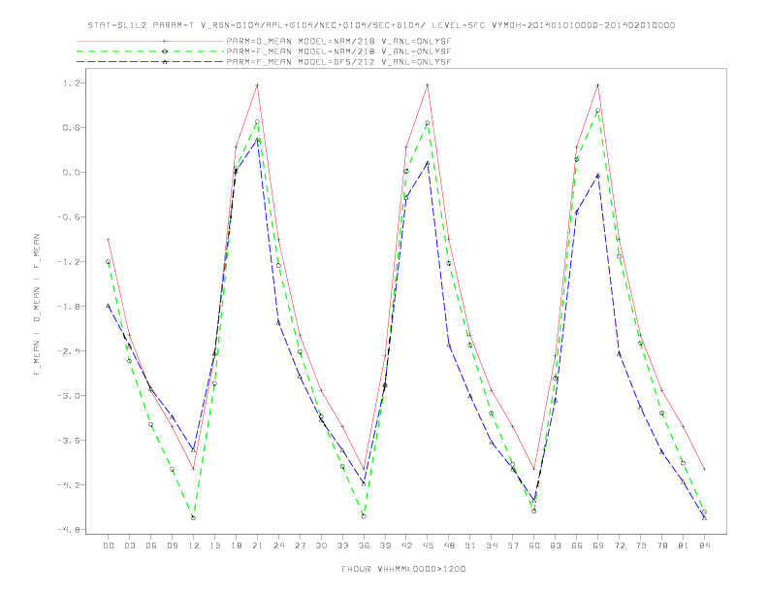
Task: Click forecast hour 12 on the x-axis
Action: [x=194, y=545]
